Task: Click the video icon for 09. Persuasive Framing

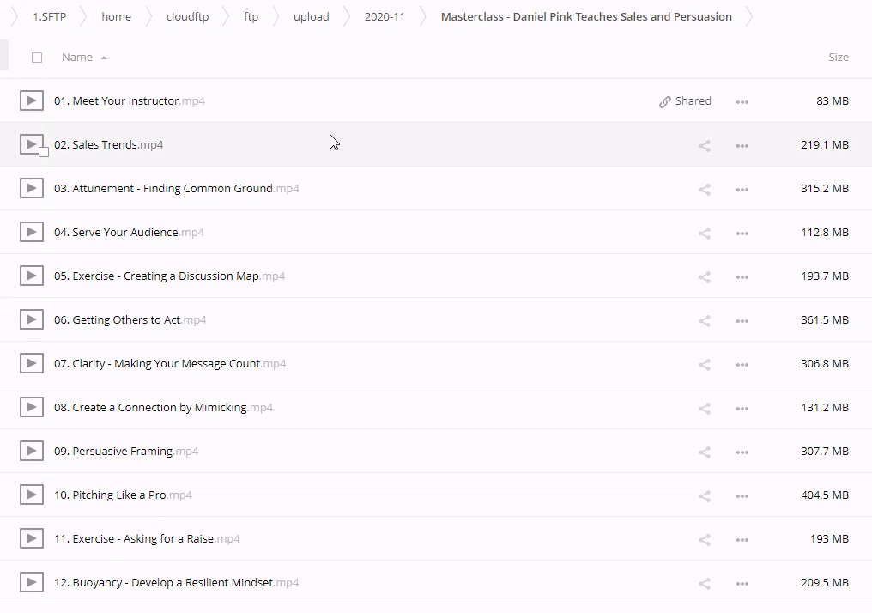Action: (32, 452)
